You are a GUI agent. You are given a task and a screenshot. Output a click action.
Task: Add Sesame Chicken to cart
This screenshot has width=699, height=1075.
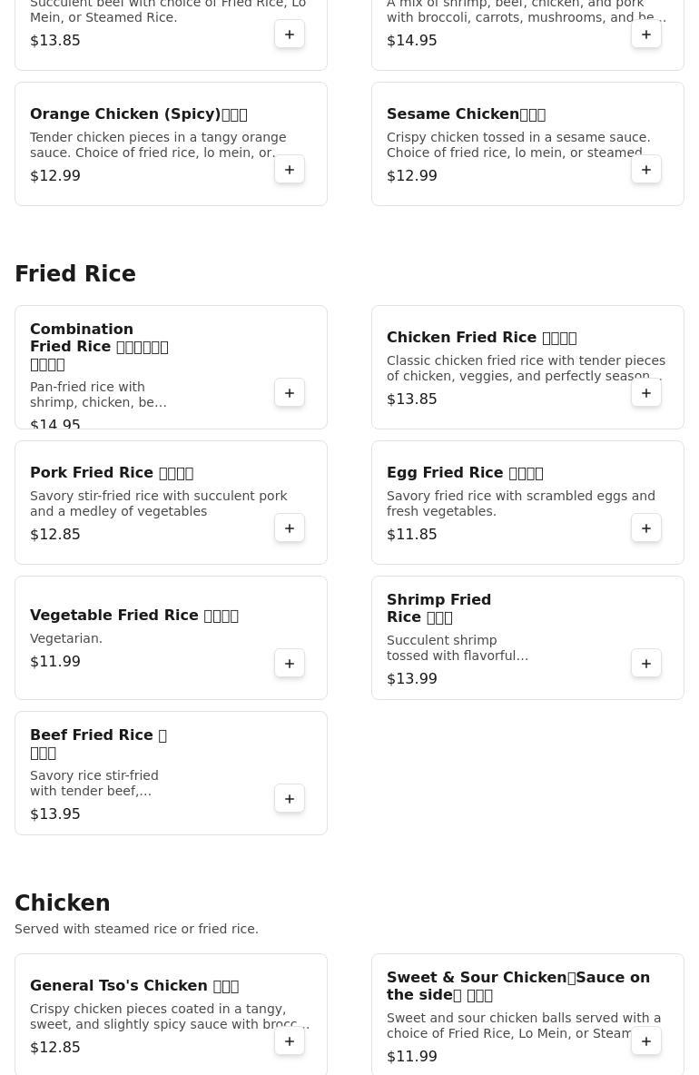646,170
